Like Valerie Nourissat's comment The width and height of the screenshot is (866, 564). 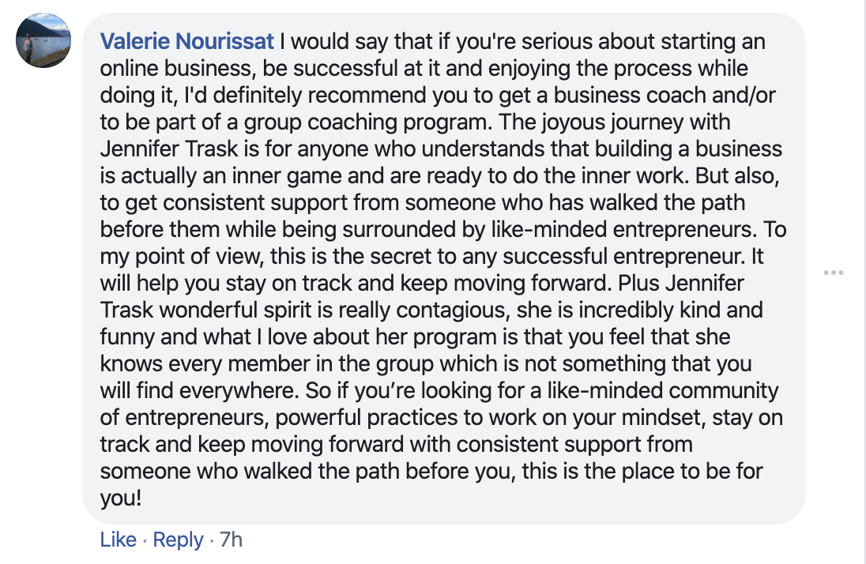[119, 540]
